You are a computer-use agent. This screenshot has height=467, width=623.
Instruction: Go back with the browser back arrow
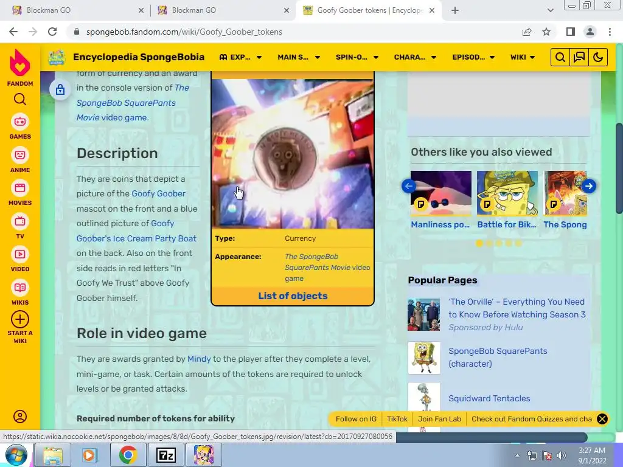[13, 32]
